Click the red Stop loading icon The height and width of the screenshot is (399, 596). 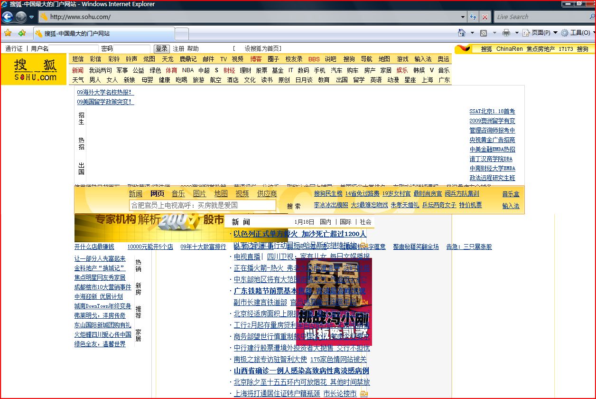[484, 17]
